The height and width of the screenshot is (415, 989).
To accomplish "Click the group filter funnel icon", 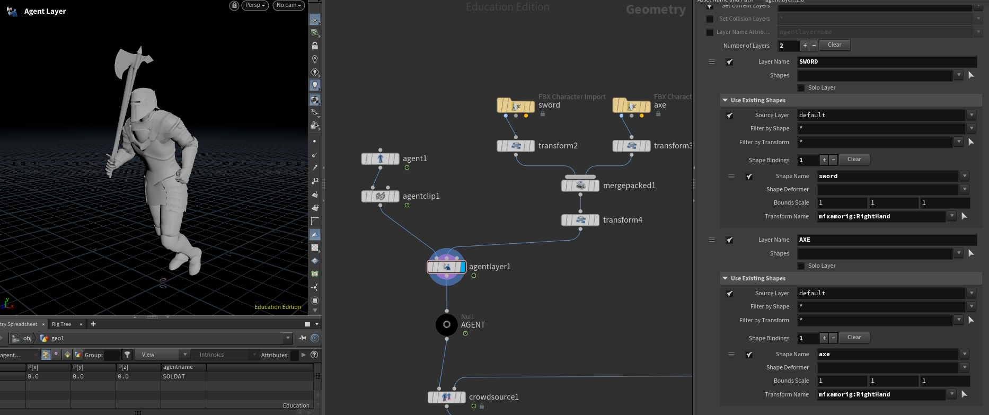I will [x=127, y=355].
